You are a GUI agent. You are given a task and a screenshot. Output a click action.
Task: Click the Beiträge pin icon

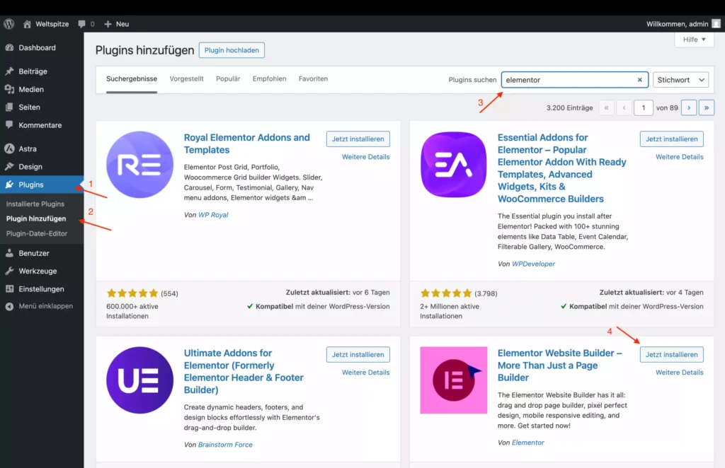point(9,71)
